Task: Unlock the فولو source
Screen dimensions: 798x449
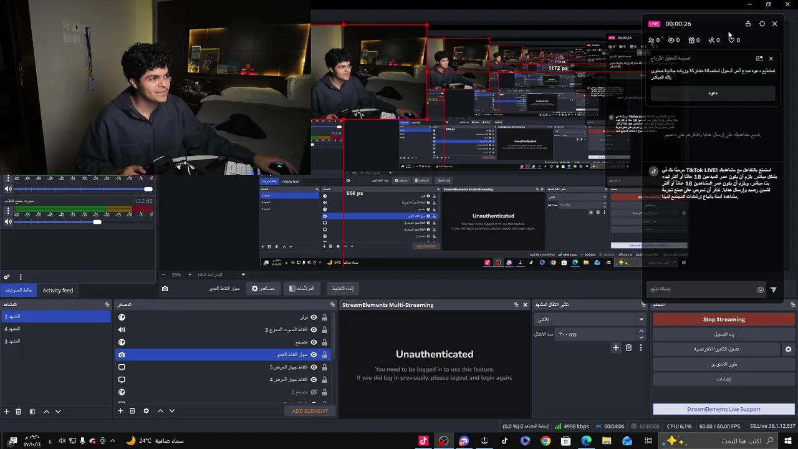Action: click(324, 317)
